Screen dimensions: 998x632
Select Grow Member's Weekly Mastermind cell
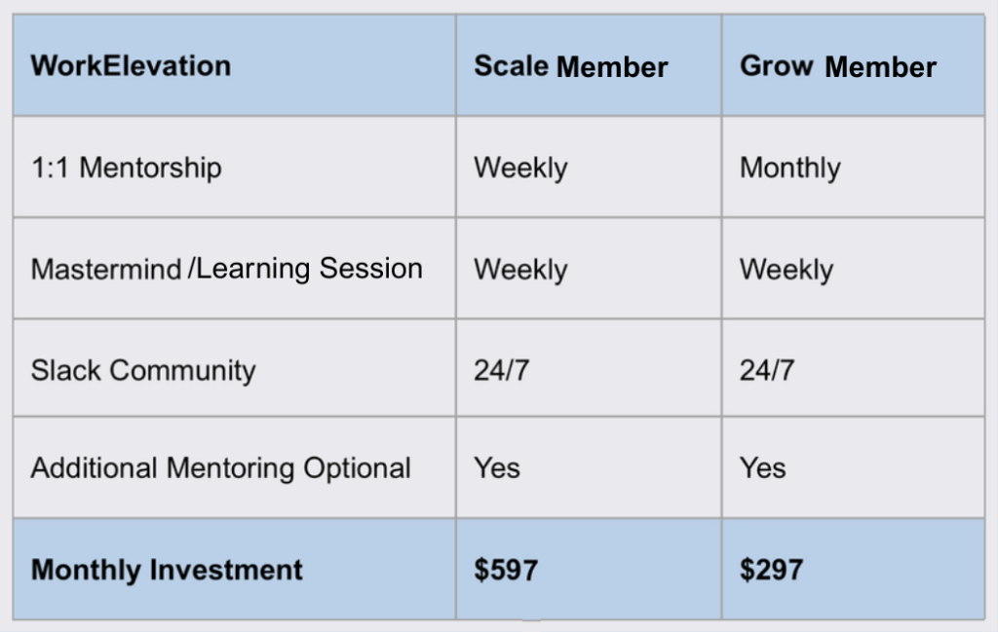click(853, 268)
